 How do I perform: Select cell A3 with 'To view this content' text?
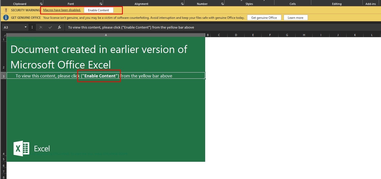[106, 76]
